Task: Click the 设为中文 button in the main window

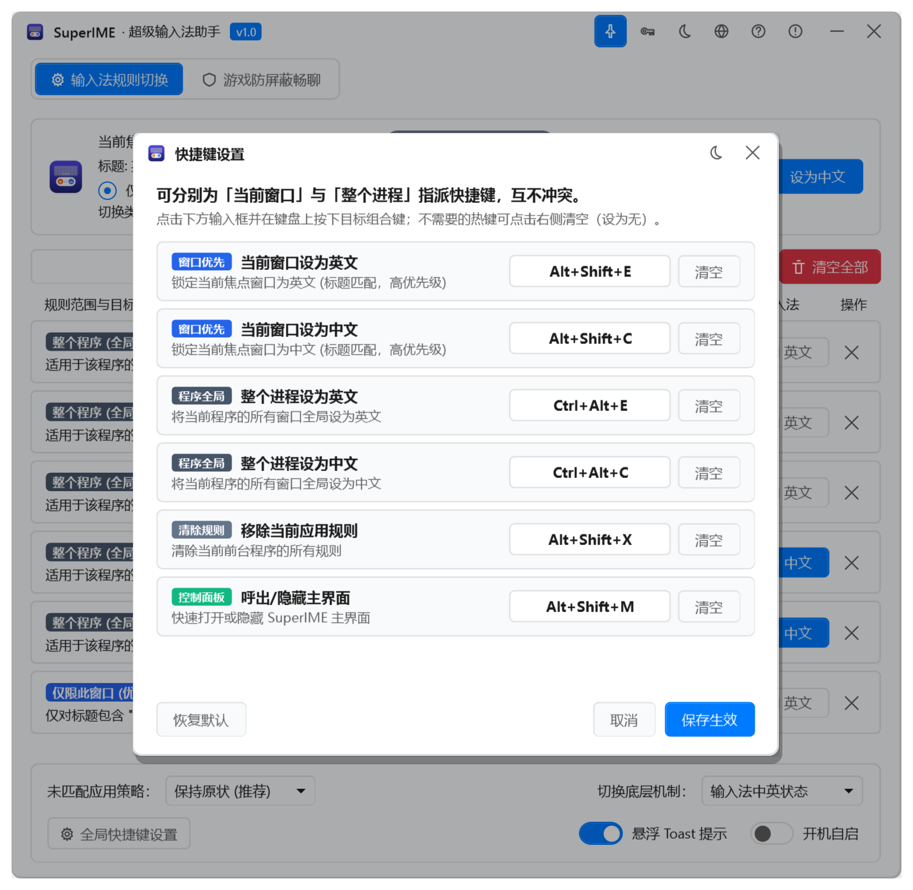Action: [821, 176]
